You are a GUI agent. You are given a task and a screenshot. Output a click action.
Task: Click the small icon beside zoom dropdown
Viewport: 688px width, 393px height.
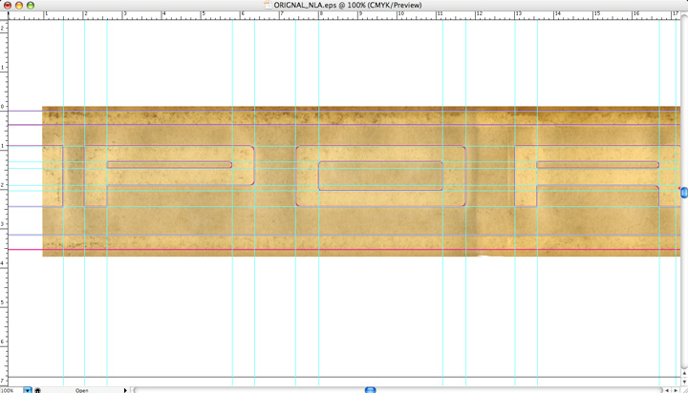pos(37,390)
